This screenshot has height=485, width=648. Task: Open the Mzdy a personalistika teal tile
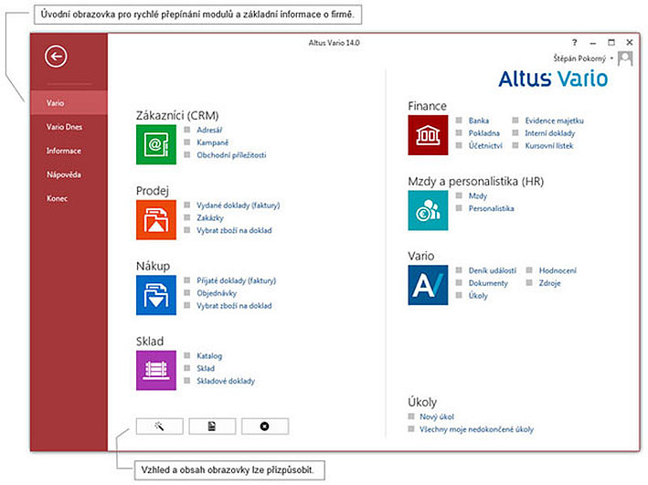[428, 210]
